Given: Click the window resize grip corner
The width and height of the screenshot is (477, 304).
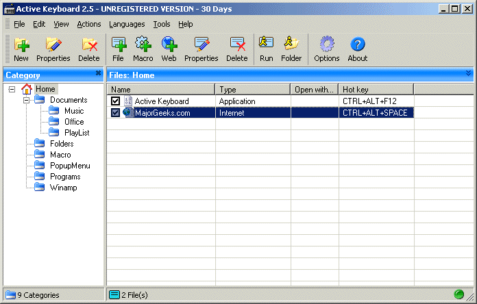Looking at the screenshot, I should pos(470,296).
